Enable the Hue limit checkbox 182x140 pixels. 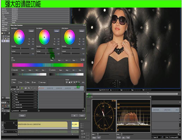pyautogui.click(x=12, y=60)
